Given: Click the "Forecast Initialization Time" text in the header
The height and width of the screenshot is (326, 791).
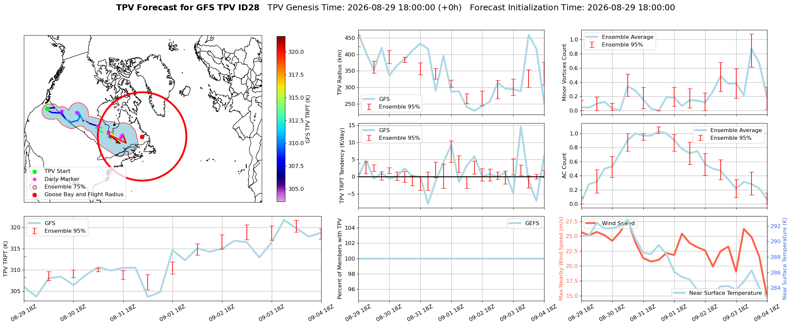Looking at the screenshot, I should (527, 8).
